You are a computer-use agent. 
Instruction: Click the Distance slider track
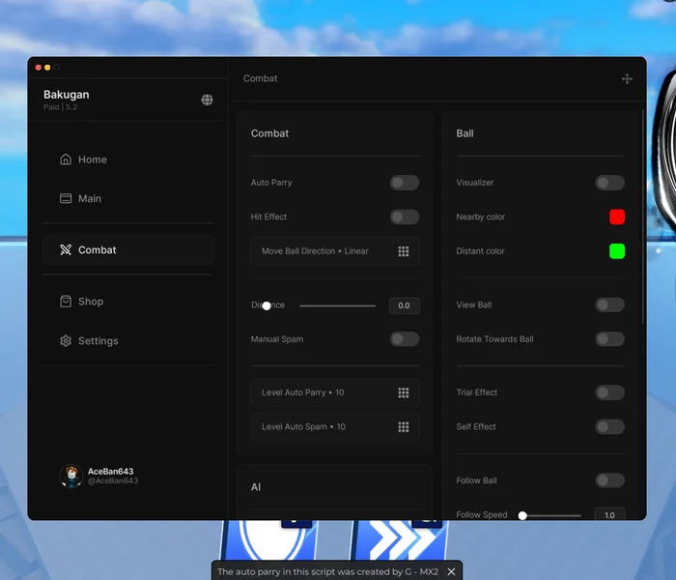tap(337, 305)
